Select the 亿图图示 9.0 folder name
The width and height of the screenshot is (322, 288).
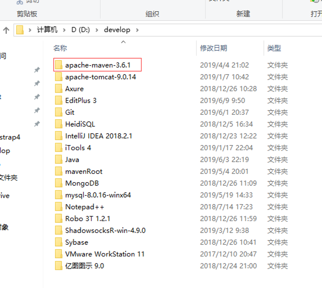pyautogui.click(x=85, y=266)
